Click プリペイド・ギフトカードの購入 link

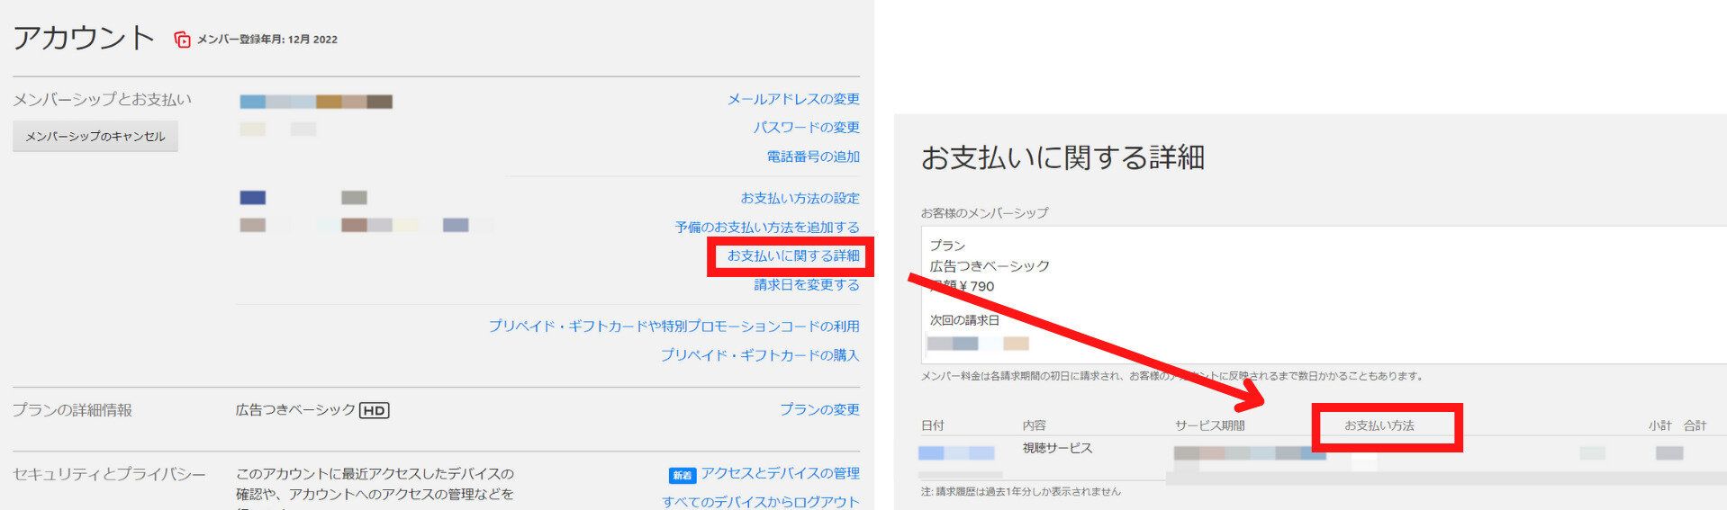(x=759, y=355)
